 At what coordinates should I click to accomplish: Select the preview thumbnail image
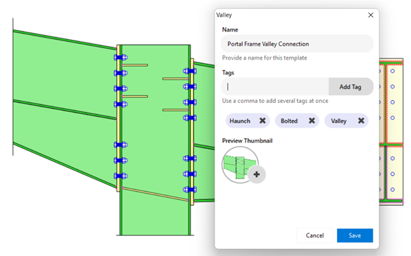240,165
